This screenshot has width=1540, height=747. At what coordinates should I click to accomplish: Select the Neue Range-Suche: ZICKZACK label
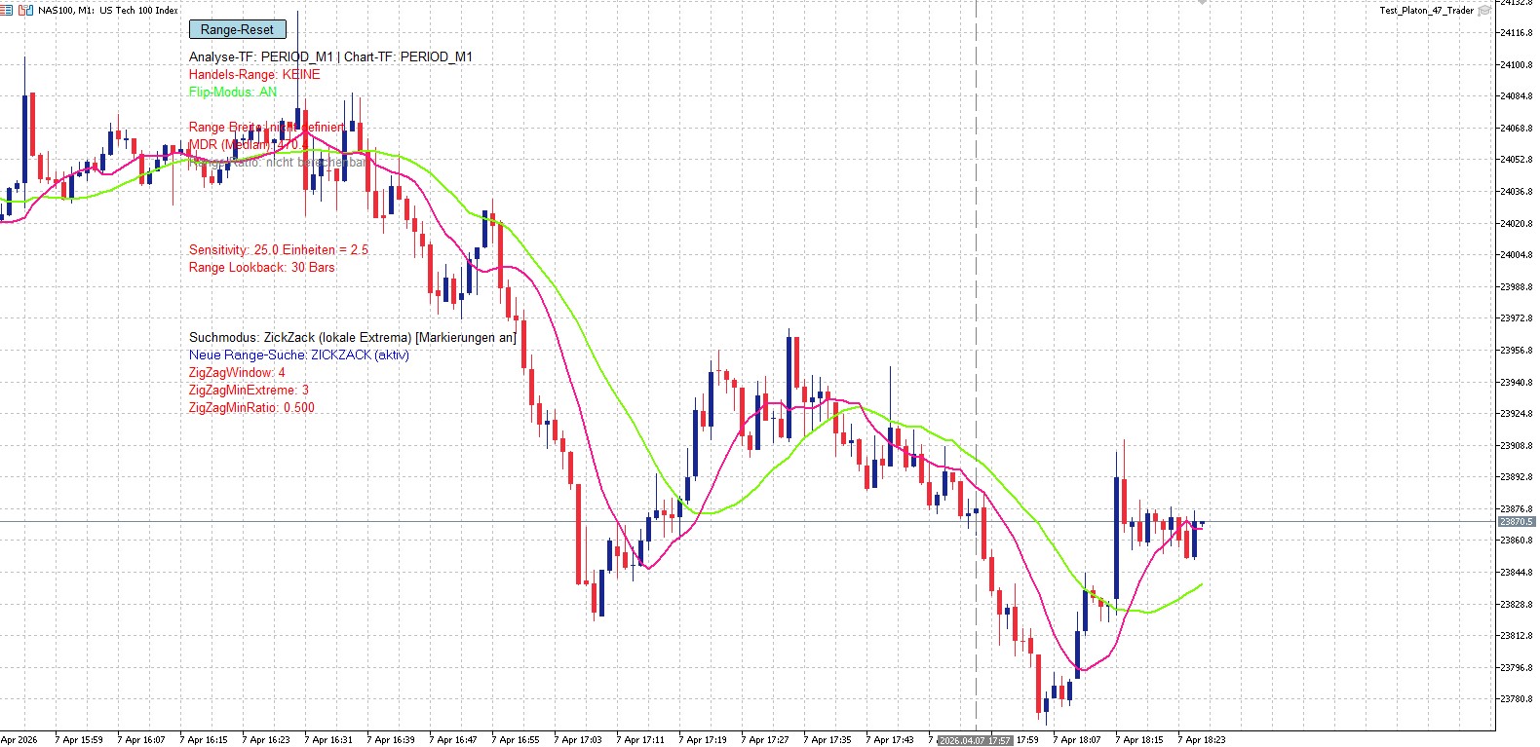pyautogui.click(x=299, y=355)
